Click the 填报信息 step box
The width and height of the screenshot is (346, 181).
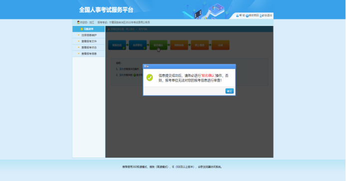point(117,45)
